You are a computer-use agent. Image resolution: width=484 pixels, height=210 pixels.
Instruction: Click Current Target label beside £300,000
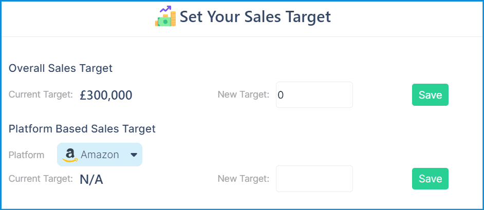pos(41,94)
